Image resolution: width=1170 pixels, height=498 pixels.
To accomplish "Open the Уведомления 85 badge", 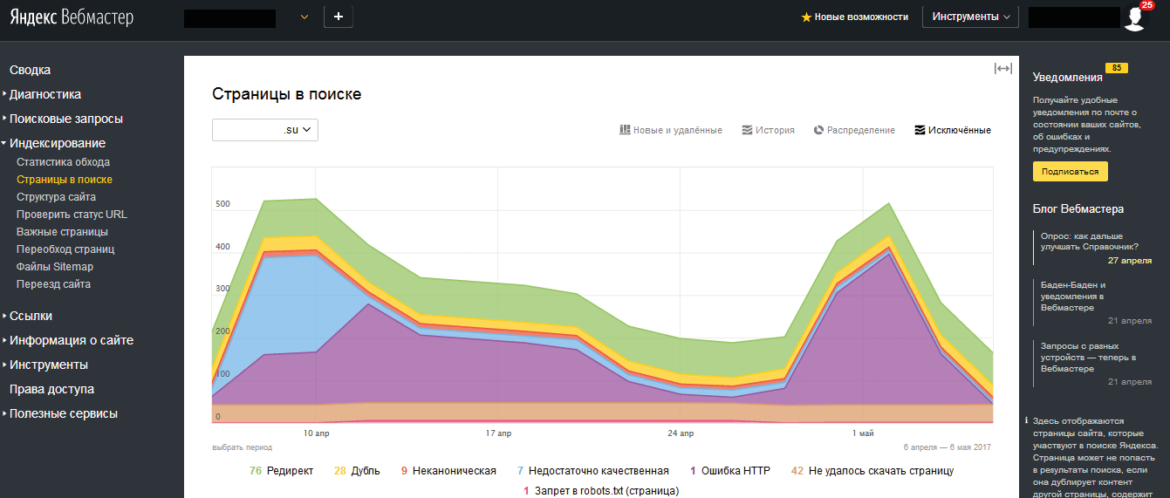I will click(x=1116, y=68).
